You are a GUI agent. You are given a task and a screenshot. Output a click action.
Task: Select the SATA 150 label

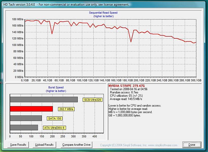point(55,118)
